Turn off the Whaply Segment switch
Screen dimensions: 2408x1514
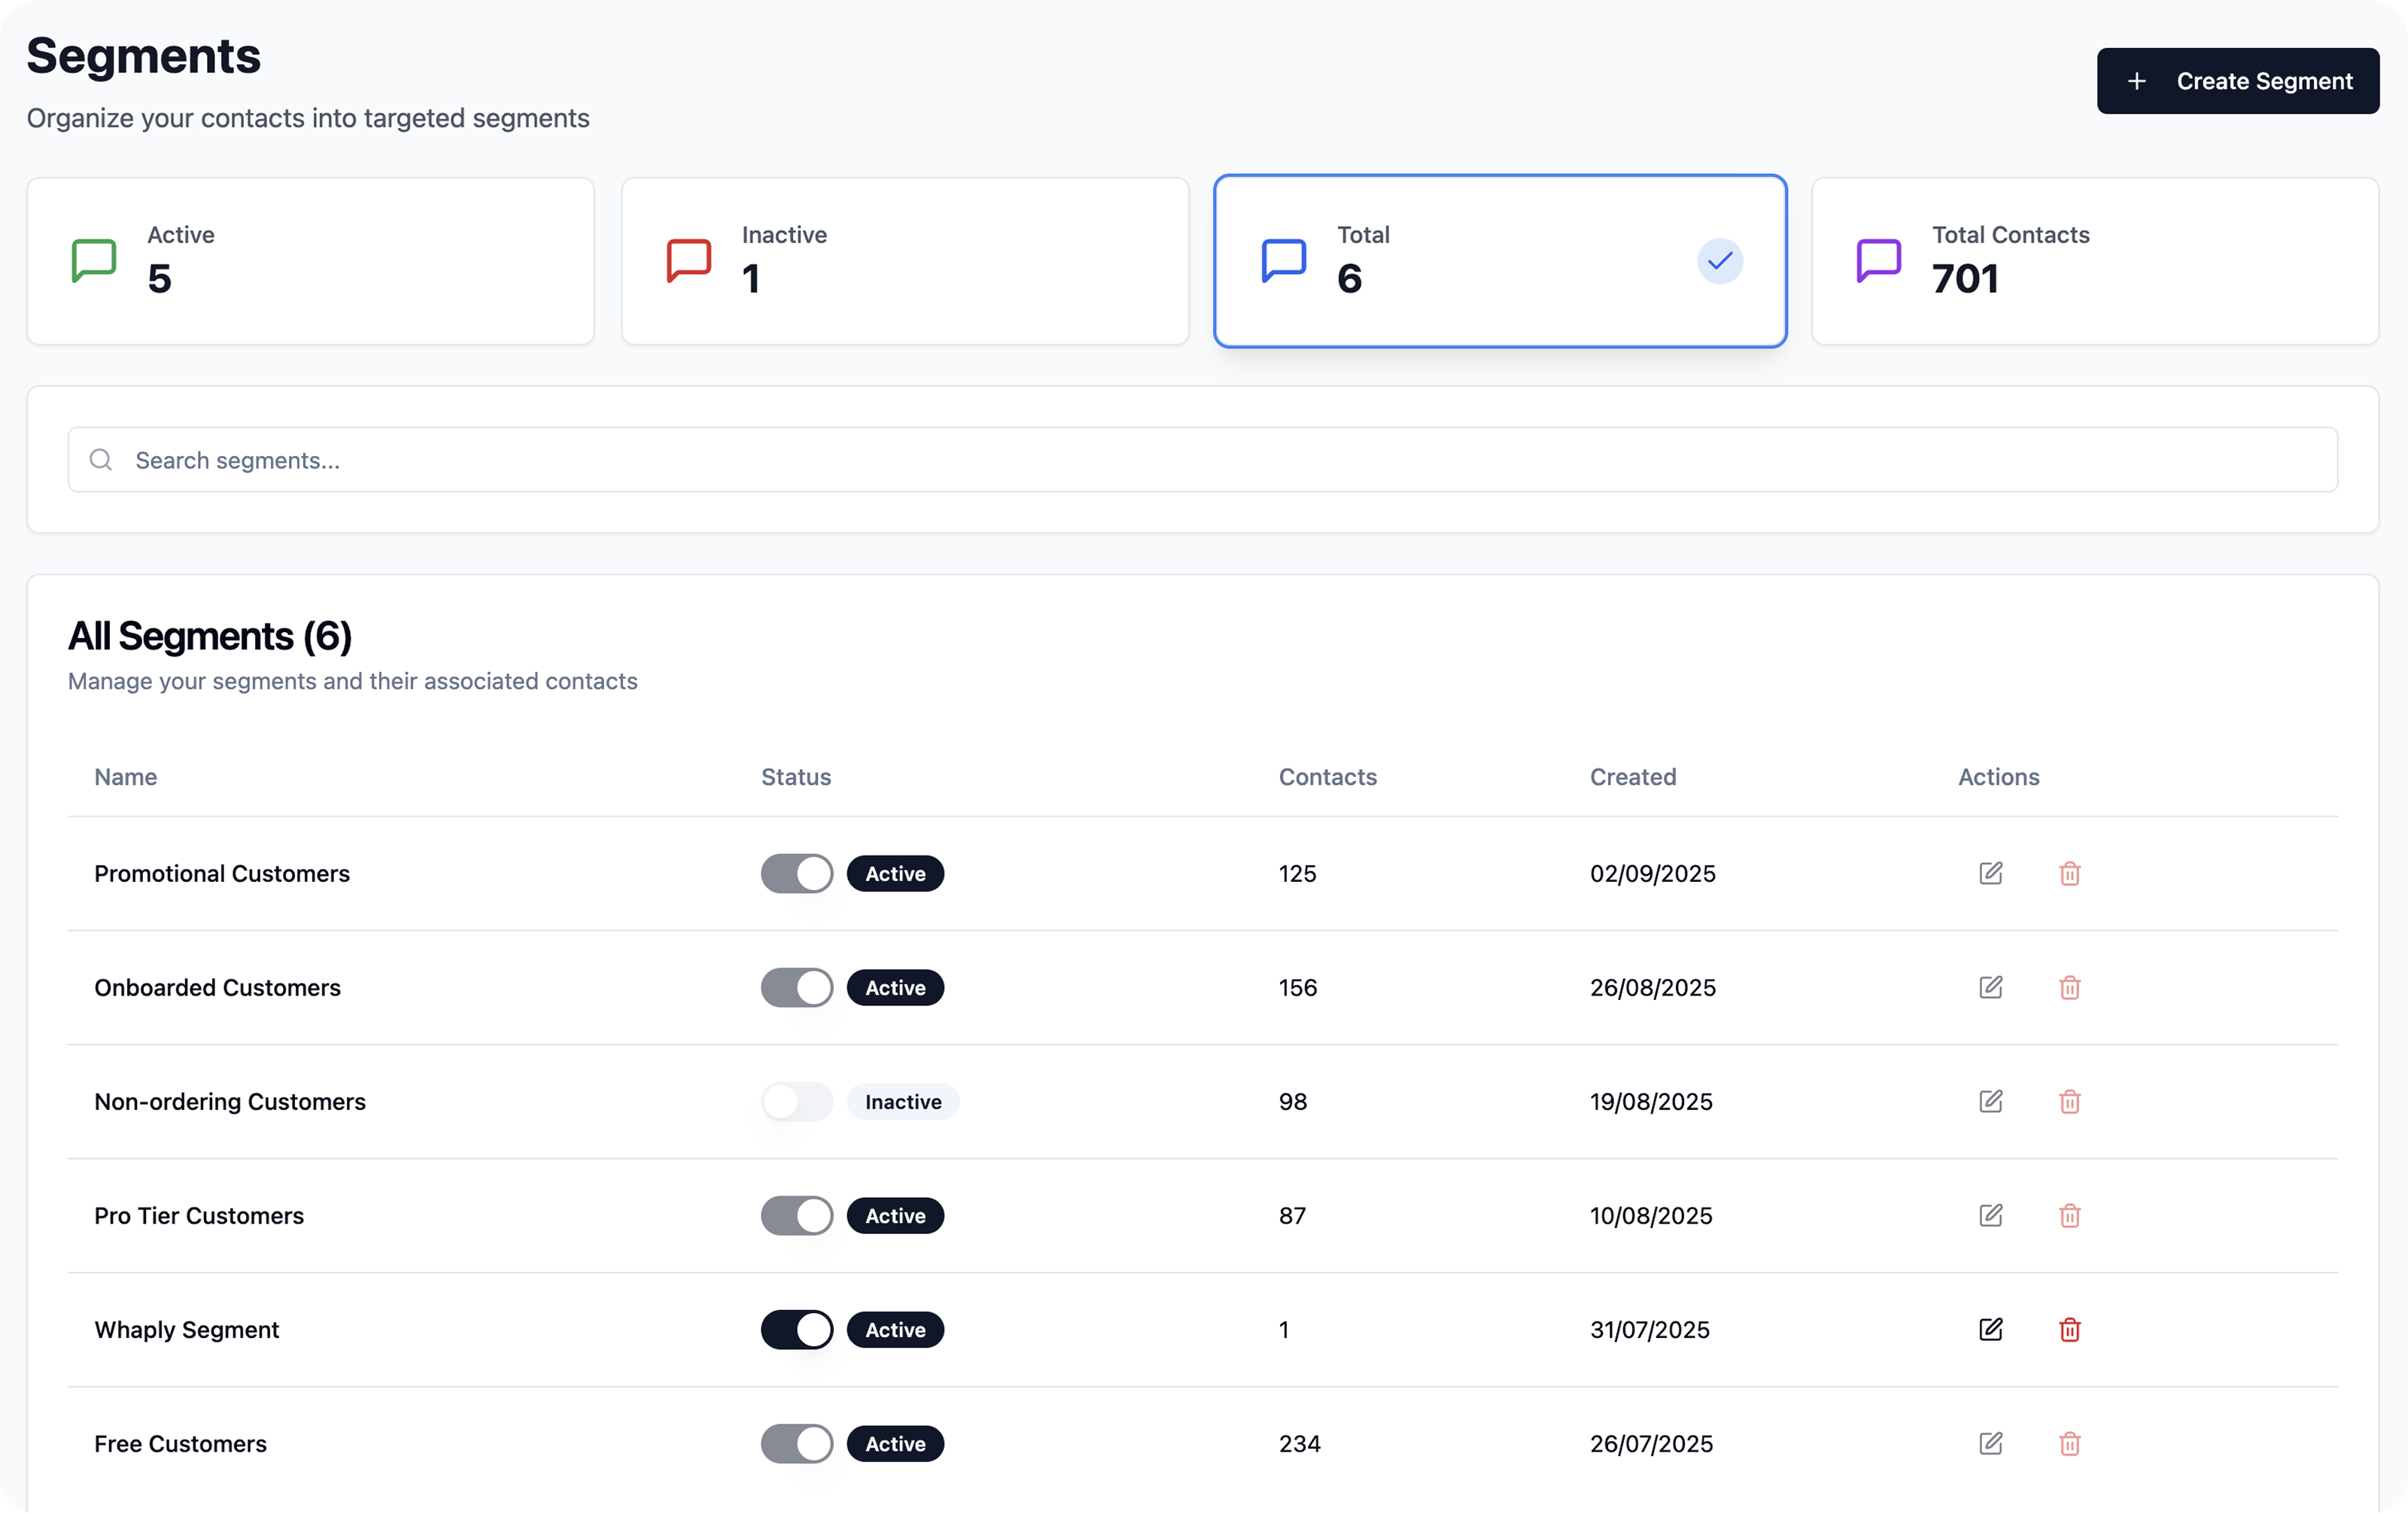796,1329
